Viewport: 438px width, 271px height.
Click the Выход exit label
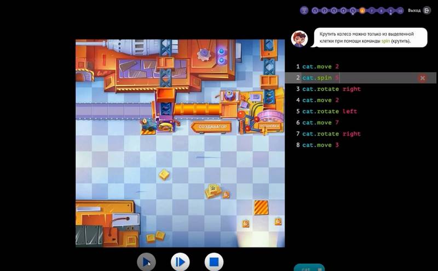[414, 10]
